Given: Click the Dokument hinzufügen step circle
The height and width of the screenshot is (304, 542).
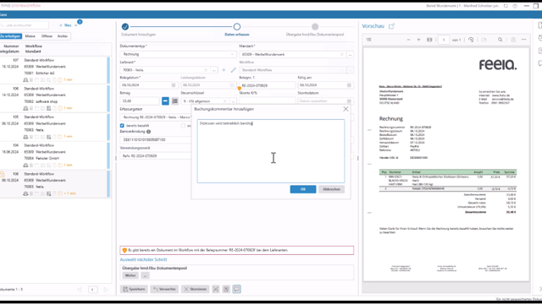Looking at the screenshot, I should (125, 26).
